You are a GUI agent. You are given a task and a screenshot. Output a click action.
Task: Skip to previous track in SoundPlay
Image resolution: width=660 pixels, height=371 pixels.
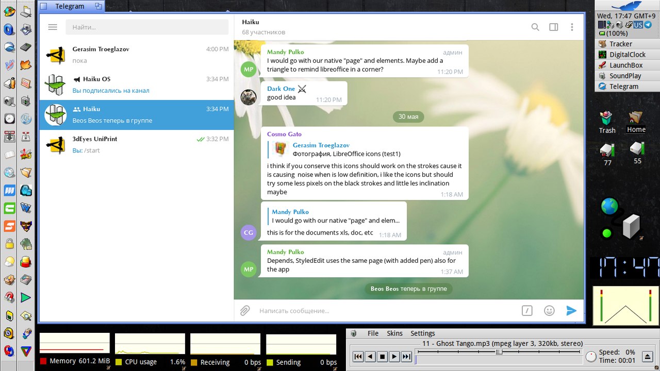358,356
